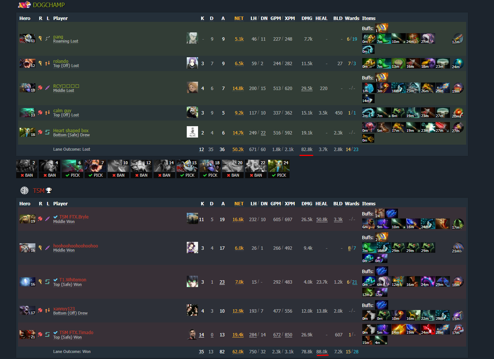The height and width of the screenshot is (359, 494).
Task: Open pang's player profile link
Action: (x=58, y=37)
